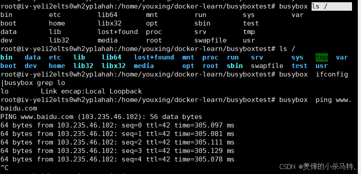Select 'PING www.baidu.com' header line

click(x=101, y=117)
